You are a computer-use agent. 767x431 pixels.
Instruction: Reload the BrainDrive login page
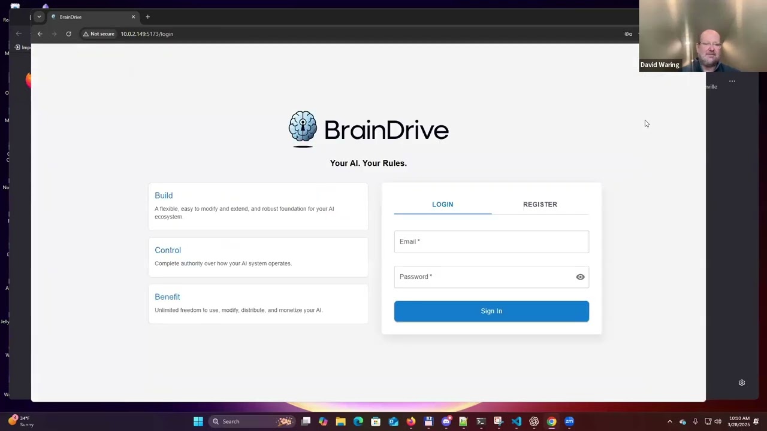coord(69,34)
